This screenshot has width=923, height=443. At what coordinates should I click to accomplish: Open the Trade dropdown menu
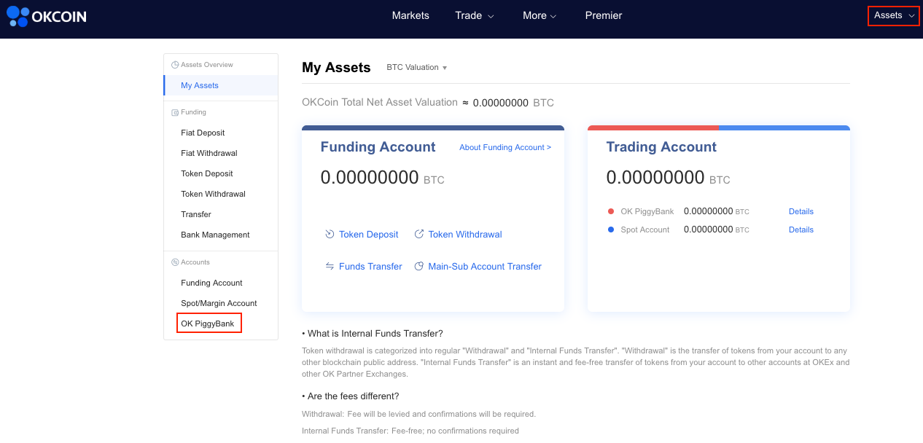475,15
